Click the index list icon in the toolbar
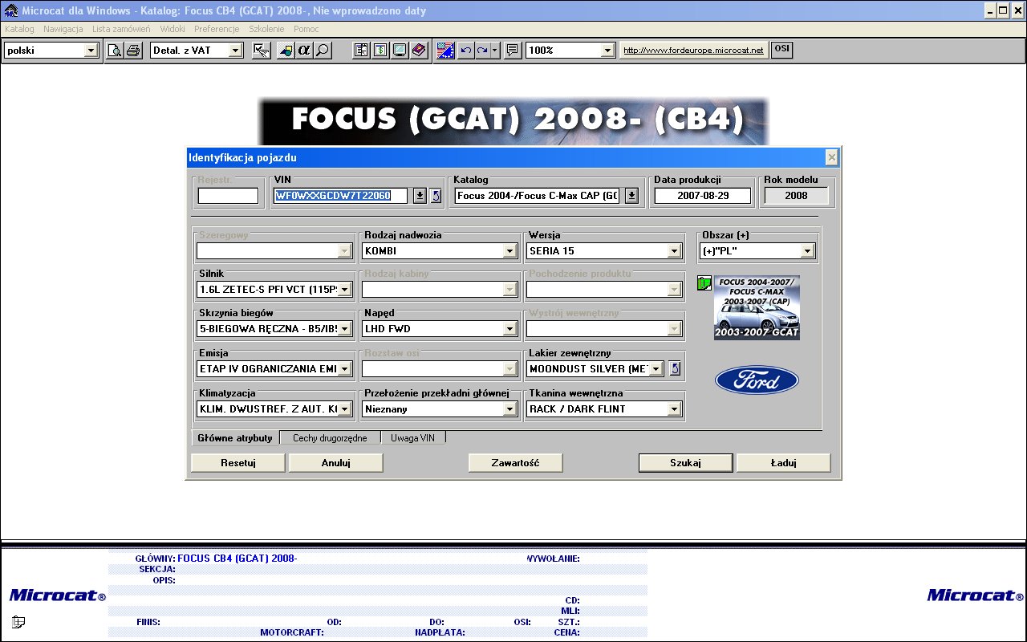This screenshot has height=642, width=1027. (362, 51)
